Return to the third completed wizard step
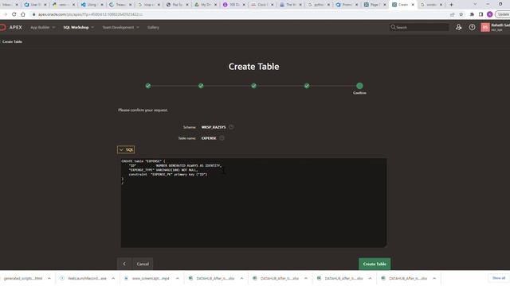The width and height of the screenshot is (510, 286). pyautogui.click(x=254, y=86)
